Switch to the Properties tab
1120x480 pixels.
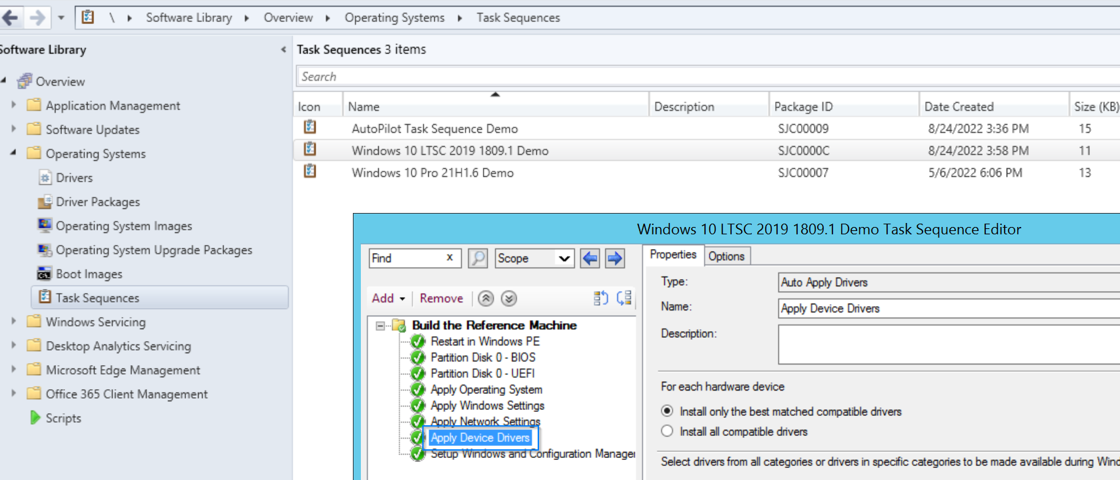[x=673, y=254]
